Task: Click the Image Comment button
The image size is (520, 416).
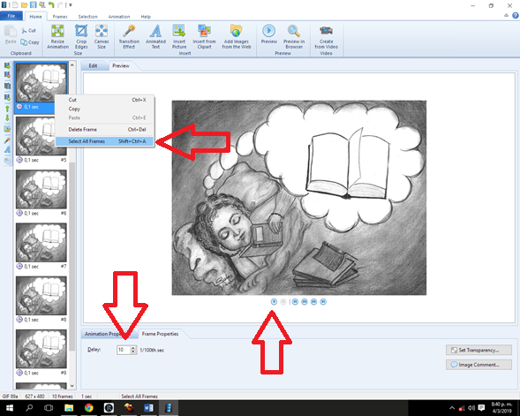Action: [479, 365]
